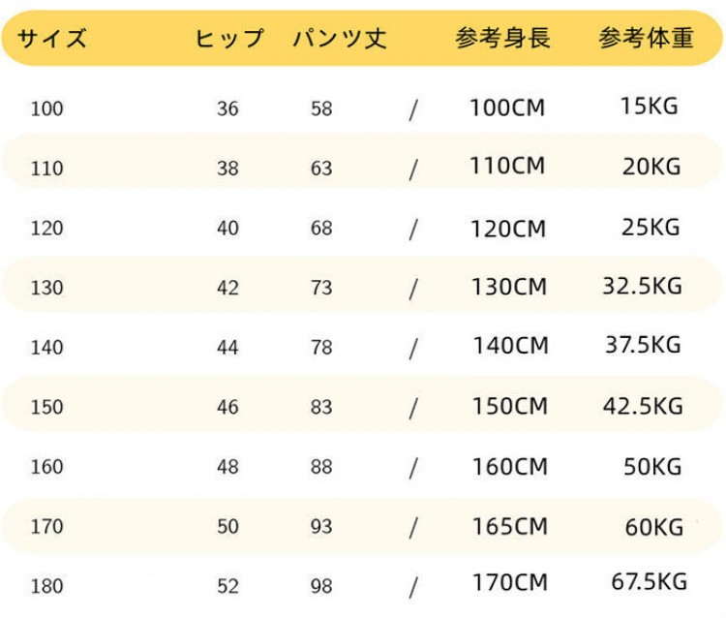726x618 pixels.
Task: Click pants length value 93
Action: (x=321, y=527)
